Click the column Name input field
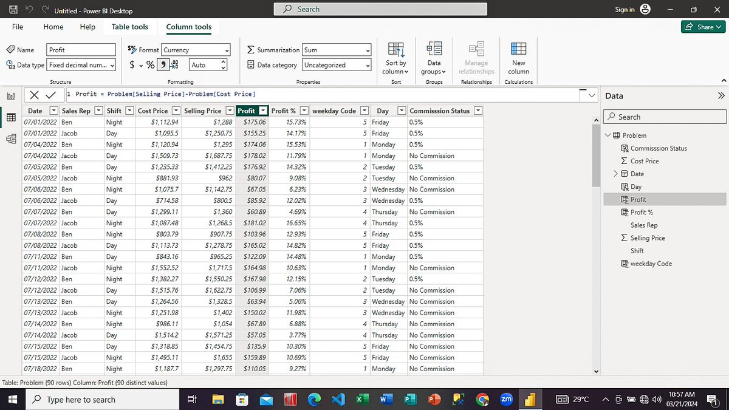The image size is (729, 410). pos(81,50)
